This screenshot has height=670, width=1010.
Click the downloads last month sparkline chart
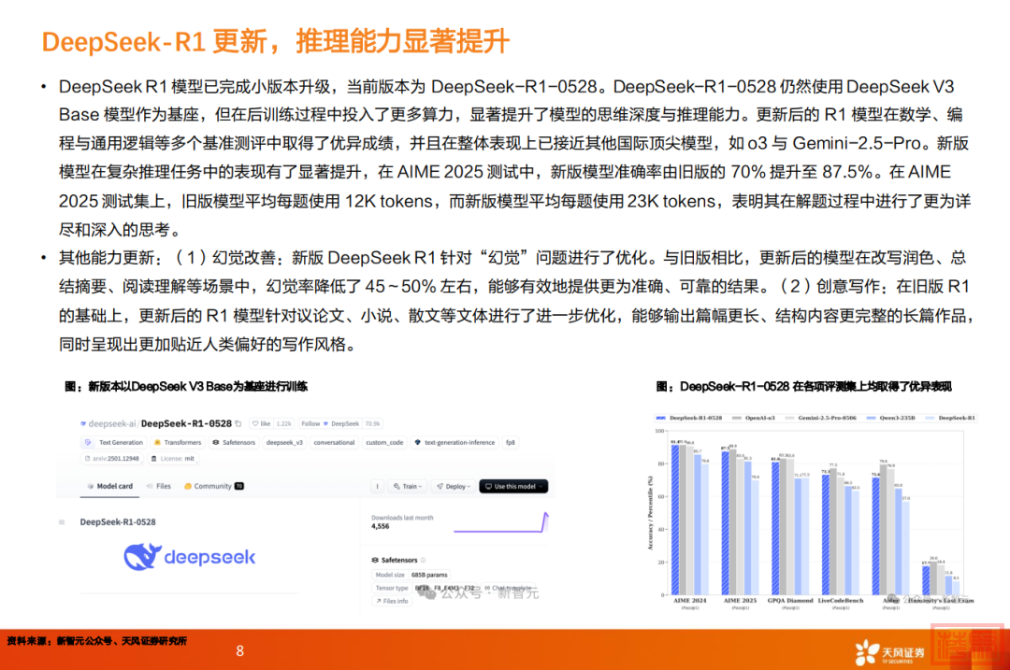pos(501,522)
